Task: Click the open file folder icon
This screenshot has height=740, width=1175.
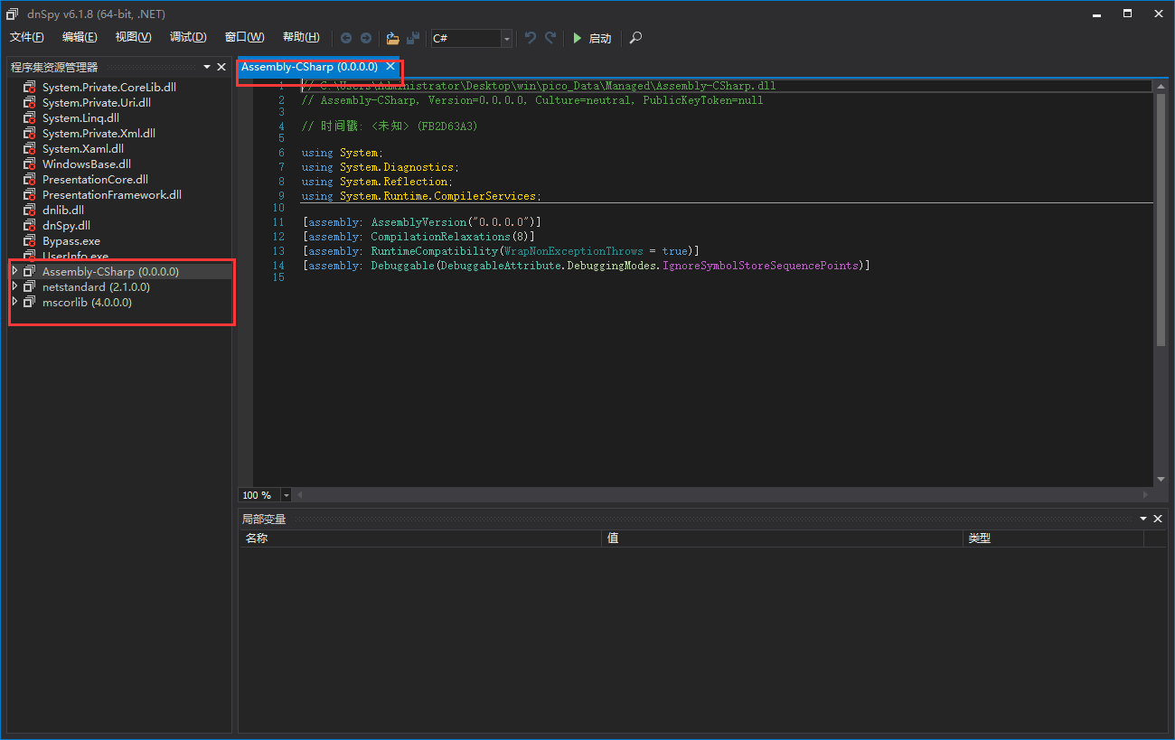Action: [392, 38]
